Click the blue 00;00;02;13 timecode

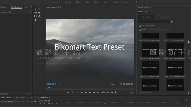(x=51, y=84)
